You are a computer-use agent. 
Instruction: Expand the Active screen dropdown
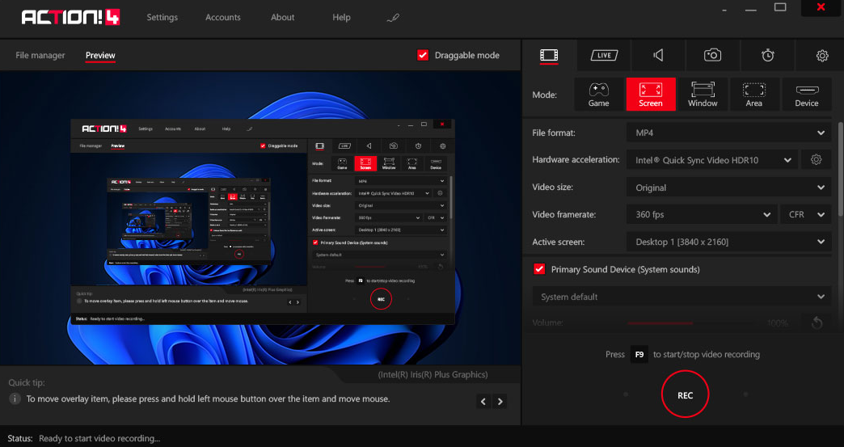(x=728, y=242)
